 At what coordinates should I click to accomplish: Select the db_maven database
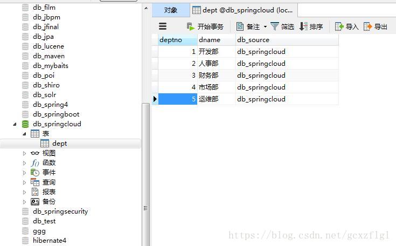(x=48, y=56)
